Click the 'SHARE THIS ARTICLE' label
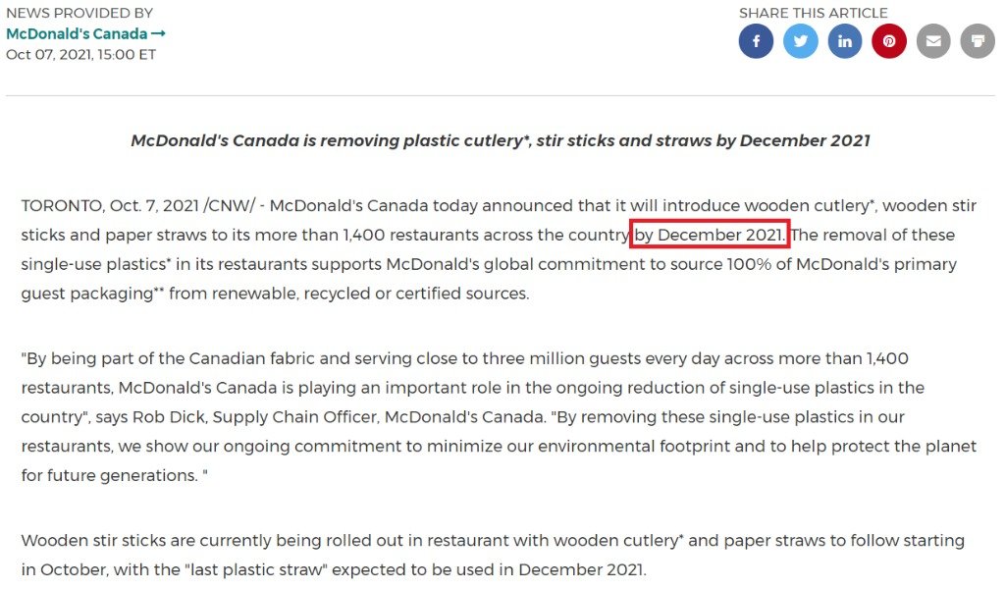The width and height of the screenshot is (1005, 590). [813, 13]
